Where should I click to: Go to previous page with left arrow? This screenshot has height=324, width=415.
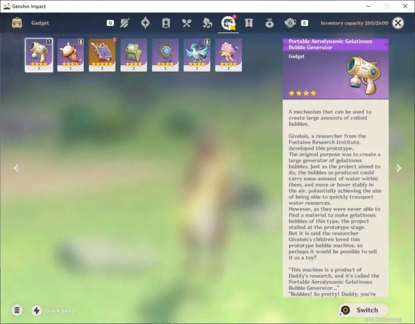[17, 168]
